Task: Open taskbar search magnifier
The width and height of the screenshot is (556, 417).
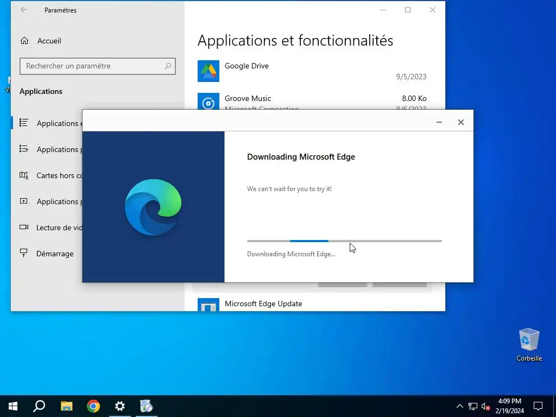Action: pyautogui.click(x=39, y=406)
